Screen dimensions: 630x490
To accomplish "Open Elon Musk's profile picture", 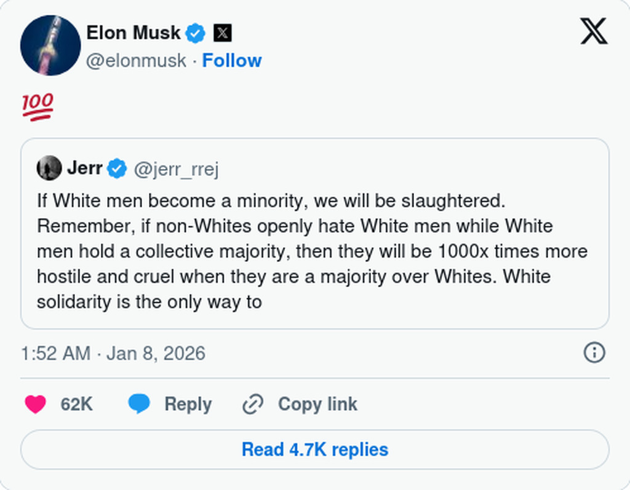I will pos(50,45).
